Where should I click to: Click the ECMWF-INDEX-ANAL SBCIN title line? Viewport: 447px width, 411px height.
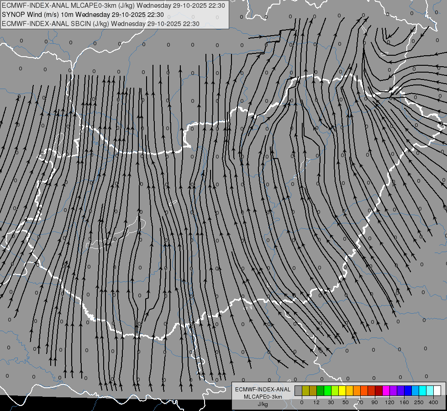(x=100, y=24)
